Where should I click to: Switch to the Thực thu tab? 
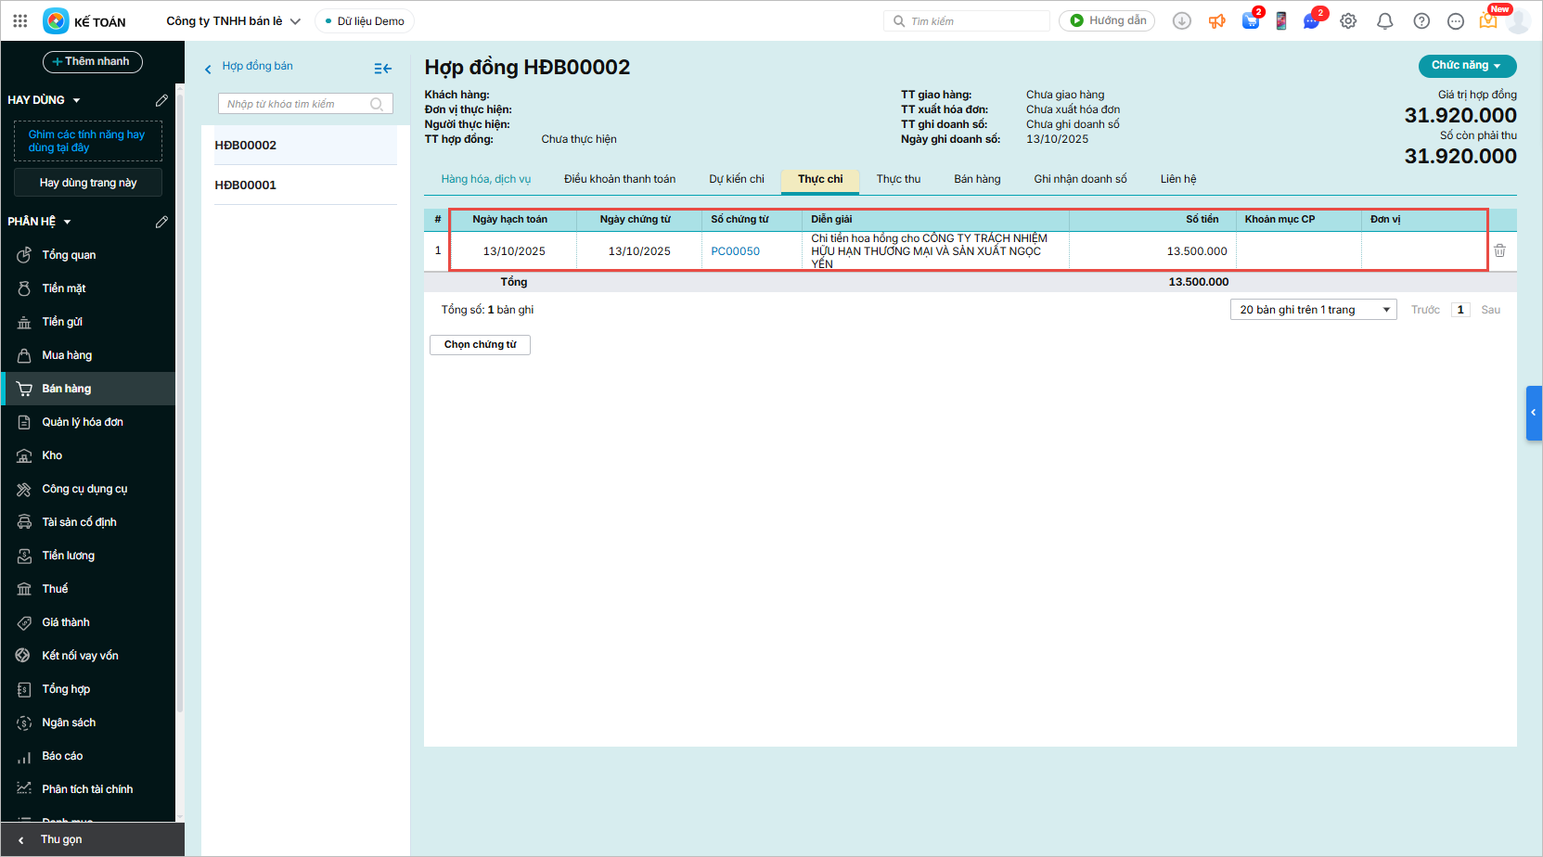(x=898, y=179)
